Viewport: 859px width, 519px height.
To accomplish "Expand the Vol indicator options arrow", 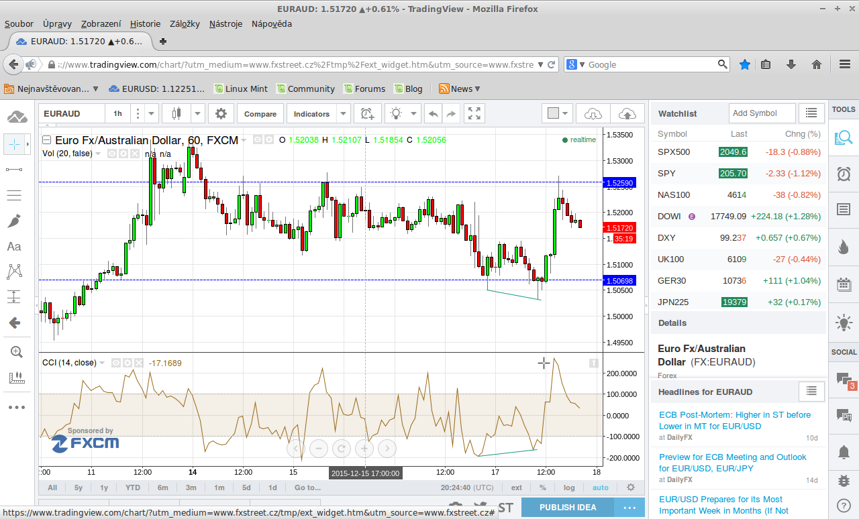I will point(99,154).
